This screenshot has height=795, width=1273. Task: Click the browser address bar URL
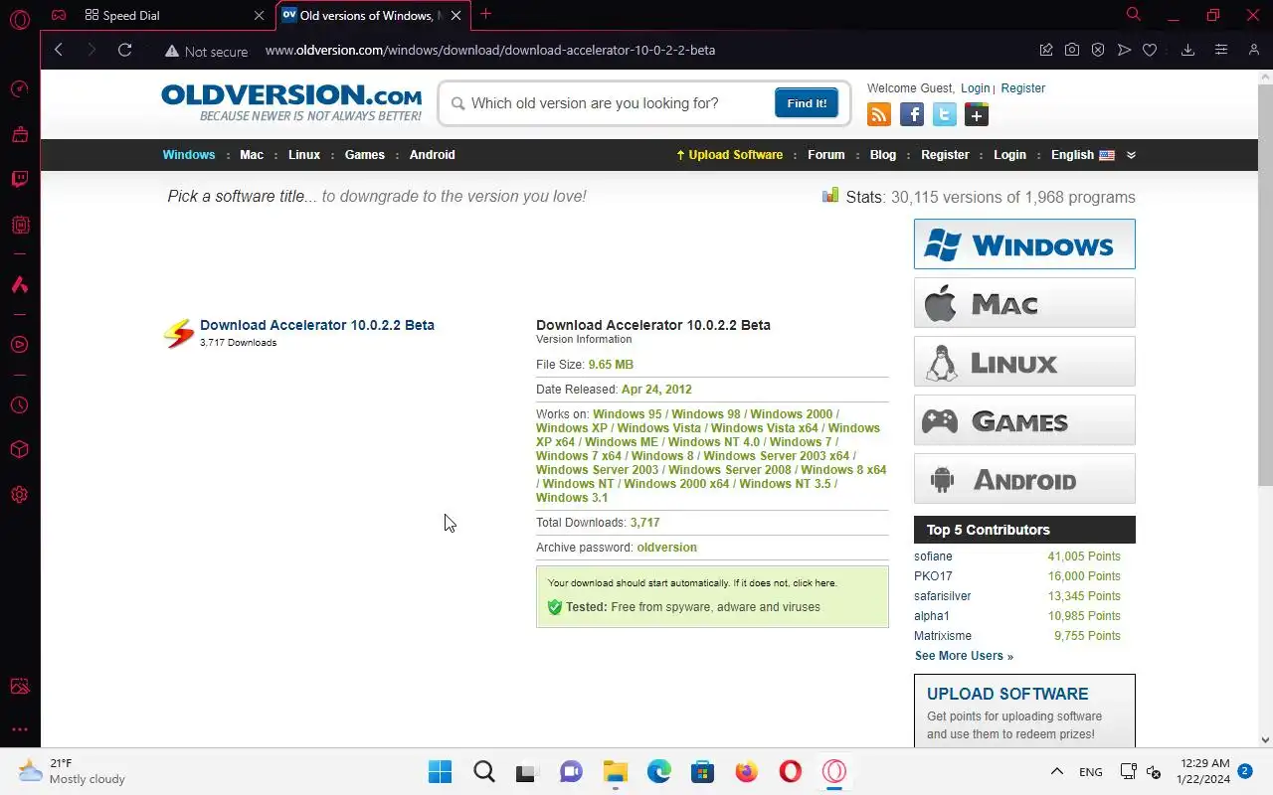490,51
